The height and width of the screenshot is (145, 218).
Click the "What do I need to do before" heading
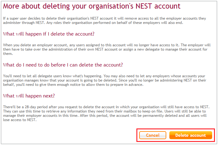[63, 65]
